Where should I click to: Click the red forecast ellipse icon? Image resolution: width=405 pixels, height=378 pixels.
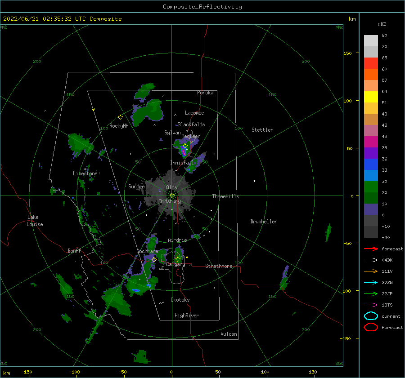[371, 327]
